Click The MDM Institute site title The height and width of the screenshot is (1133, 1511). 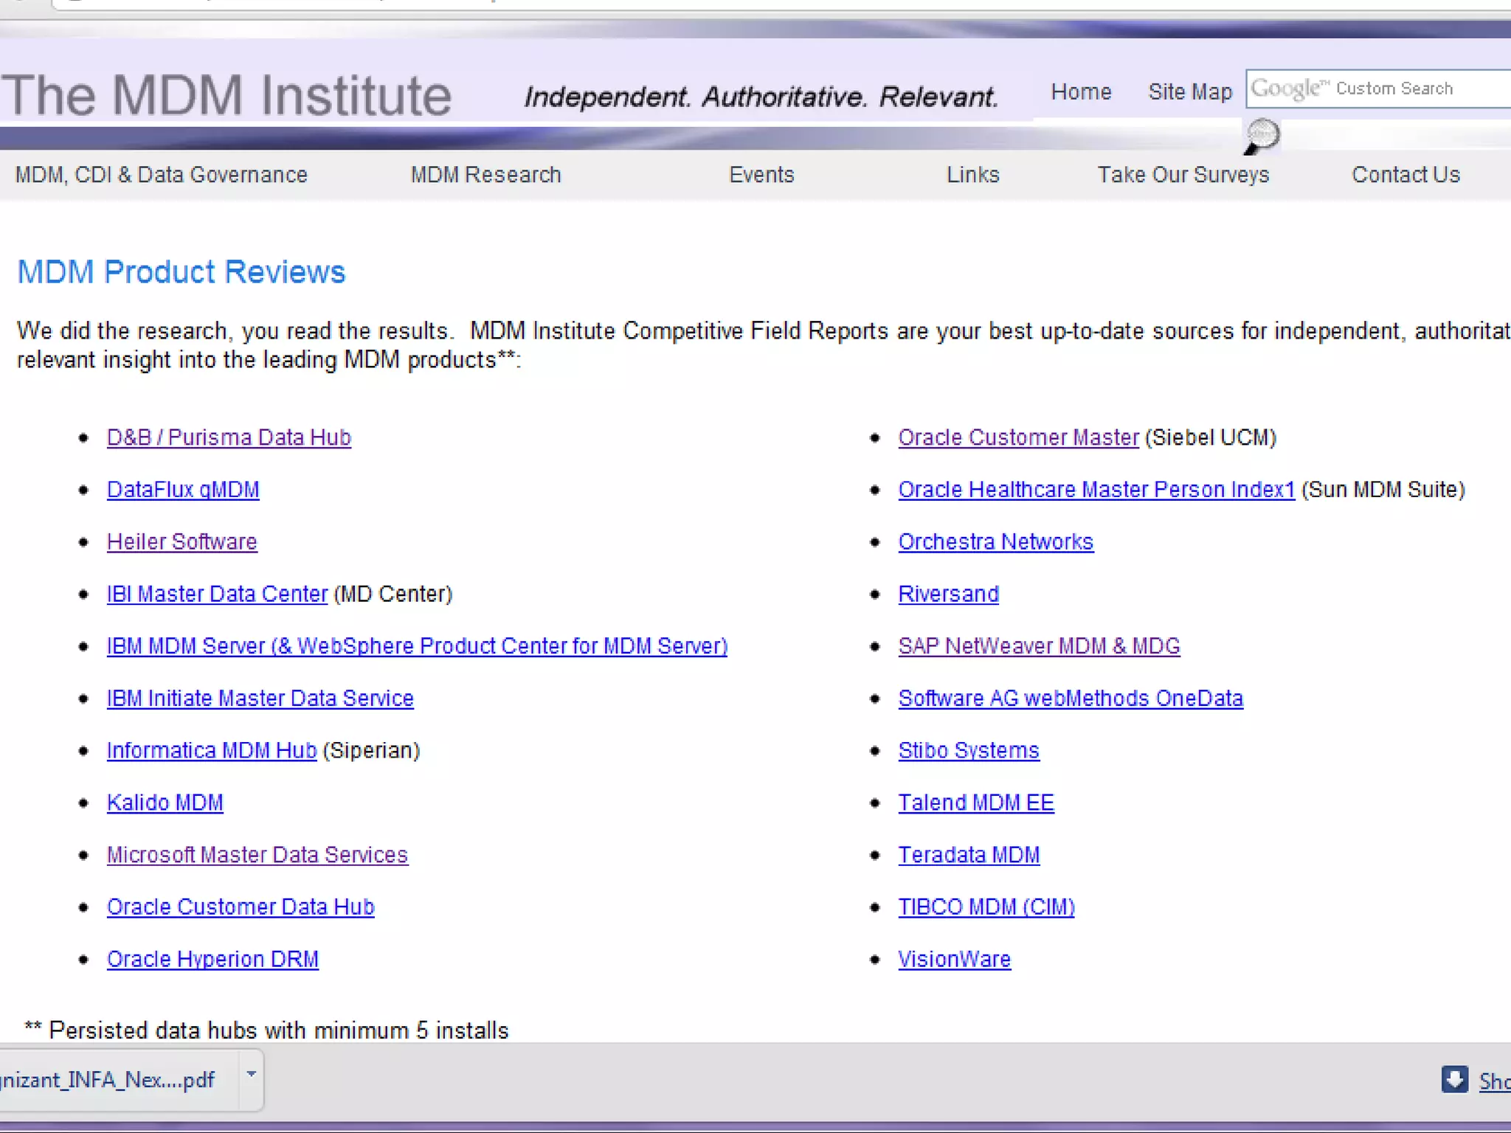tap(226, 96)
